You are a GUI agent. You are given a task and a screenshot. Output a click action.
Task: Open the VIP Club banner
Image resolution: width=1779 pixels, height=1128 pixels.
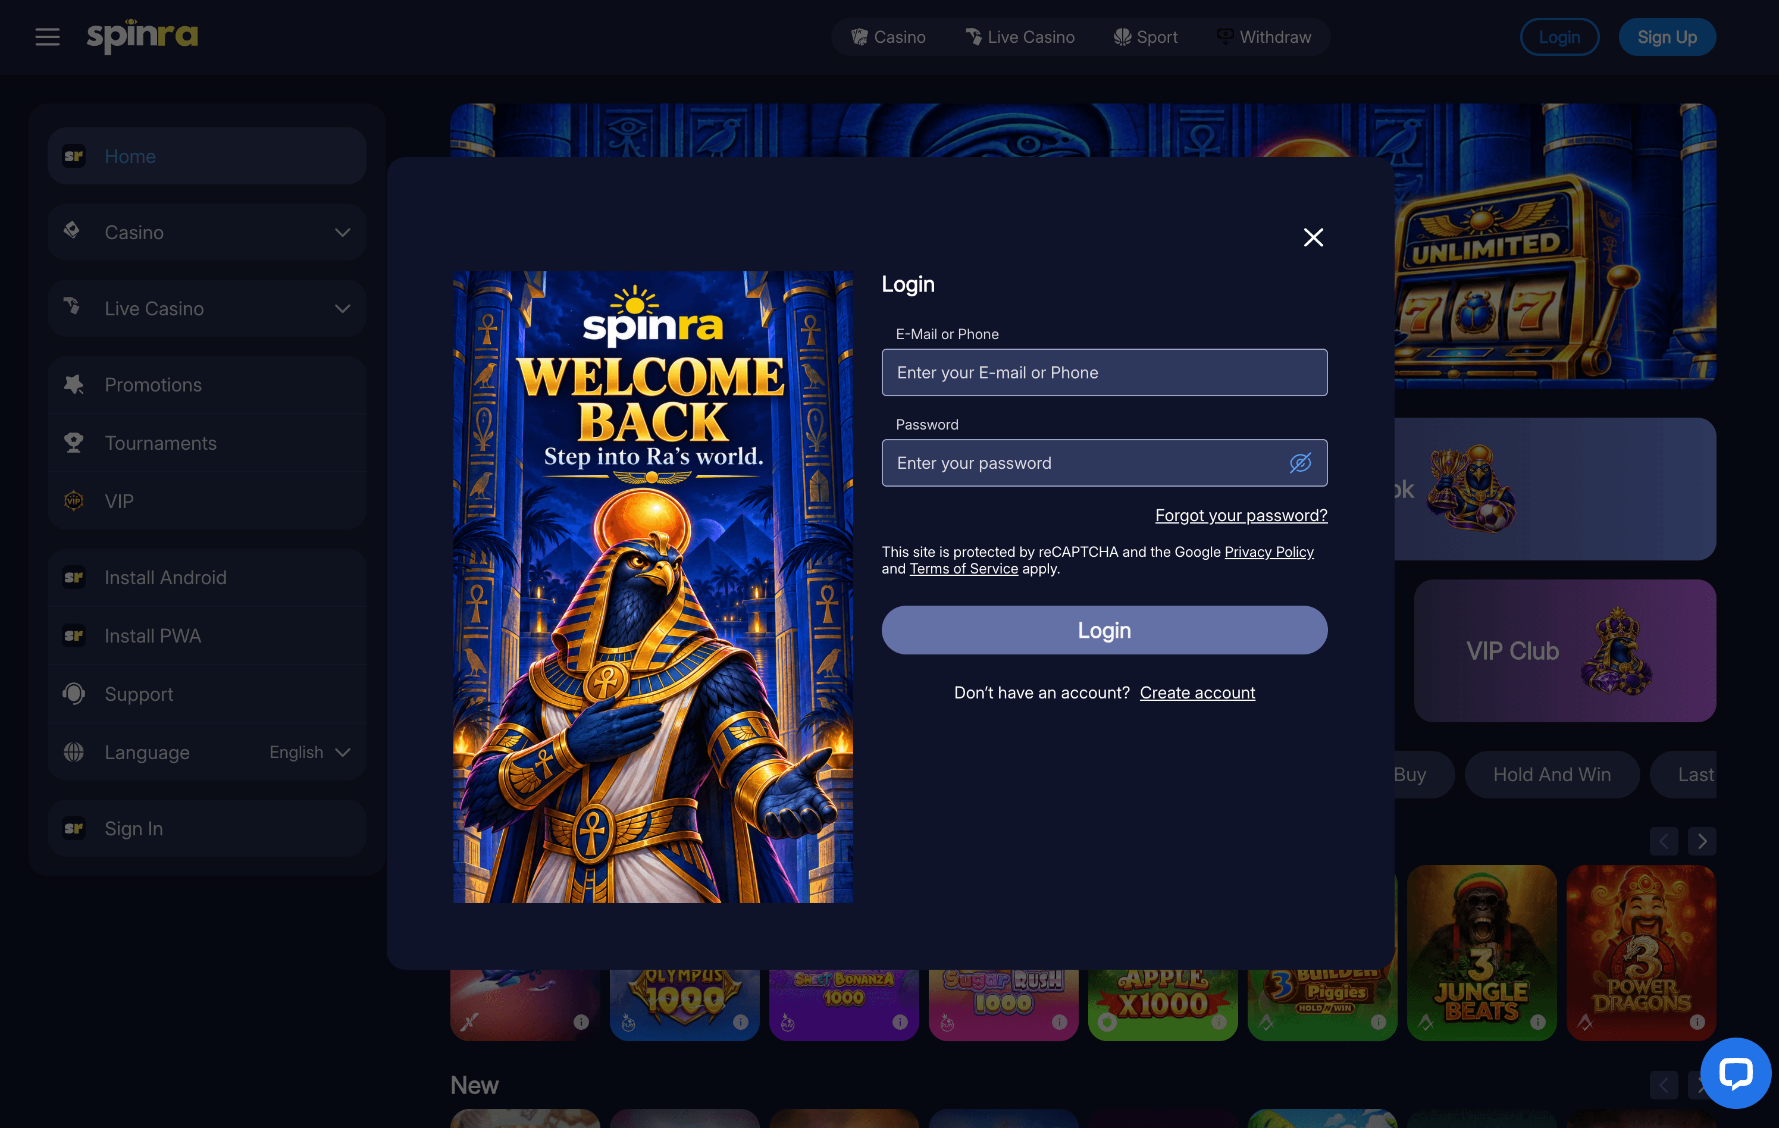(1564, 651)
